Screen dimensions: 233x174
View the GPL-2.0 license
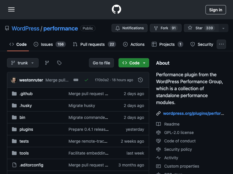(179, 133)
